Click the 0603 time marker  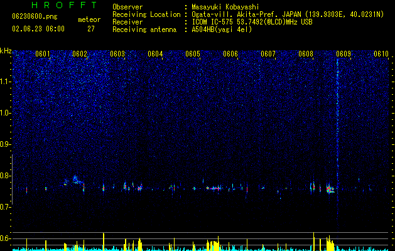coord(117,54)
